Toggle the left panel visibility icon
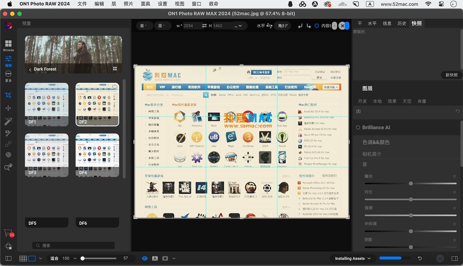 [8, 258]
